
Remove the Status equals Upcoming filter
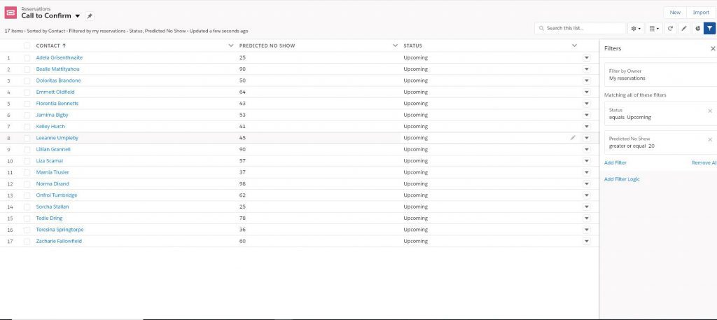click(710, 111)
